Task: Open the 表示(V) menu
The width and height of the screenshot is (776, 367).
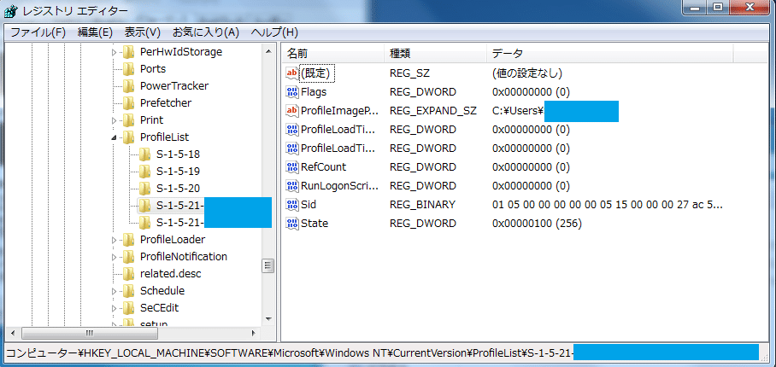Action: [142, 32]
